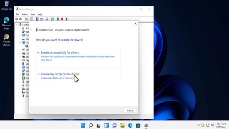The width and height of the screenshot is (229, 129).
Task: Open the Windows Start menu
Action: point(83,125)
